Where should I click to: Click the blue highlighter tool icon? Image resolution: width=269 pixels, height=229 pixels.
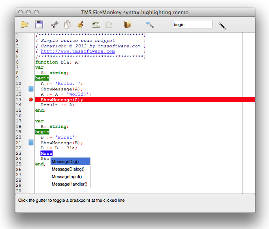pyautogui.click(x=149, y=24)
